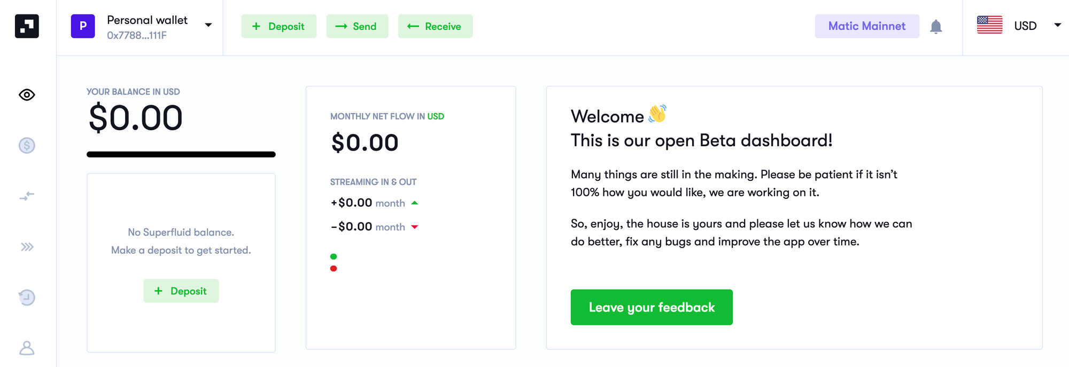Click the streaming-in green up triangle
This screenshot has width=1069, height=367.
[x=415, y=203]
